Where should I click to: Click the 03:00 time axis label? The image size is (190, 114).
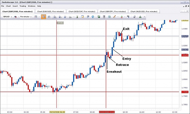pos(10,112)
